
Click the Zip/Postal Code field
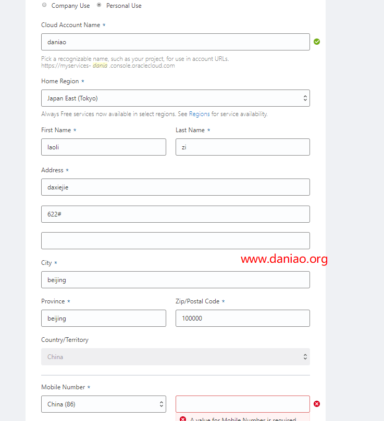pyautogui.click(x=243, y=318)
